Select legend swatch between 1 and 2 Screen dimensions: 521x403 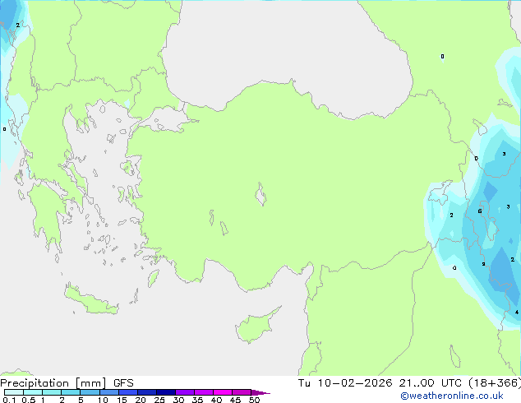tap(52, 392)
